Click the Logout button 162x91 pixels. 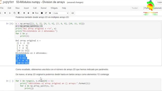(159, 2)
